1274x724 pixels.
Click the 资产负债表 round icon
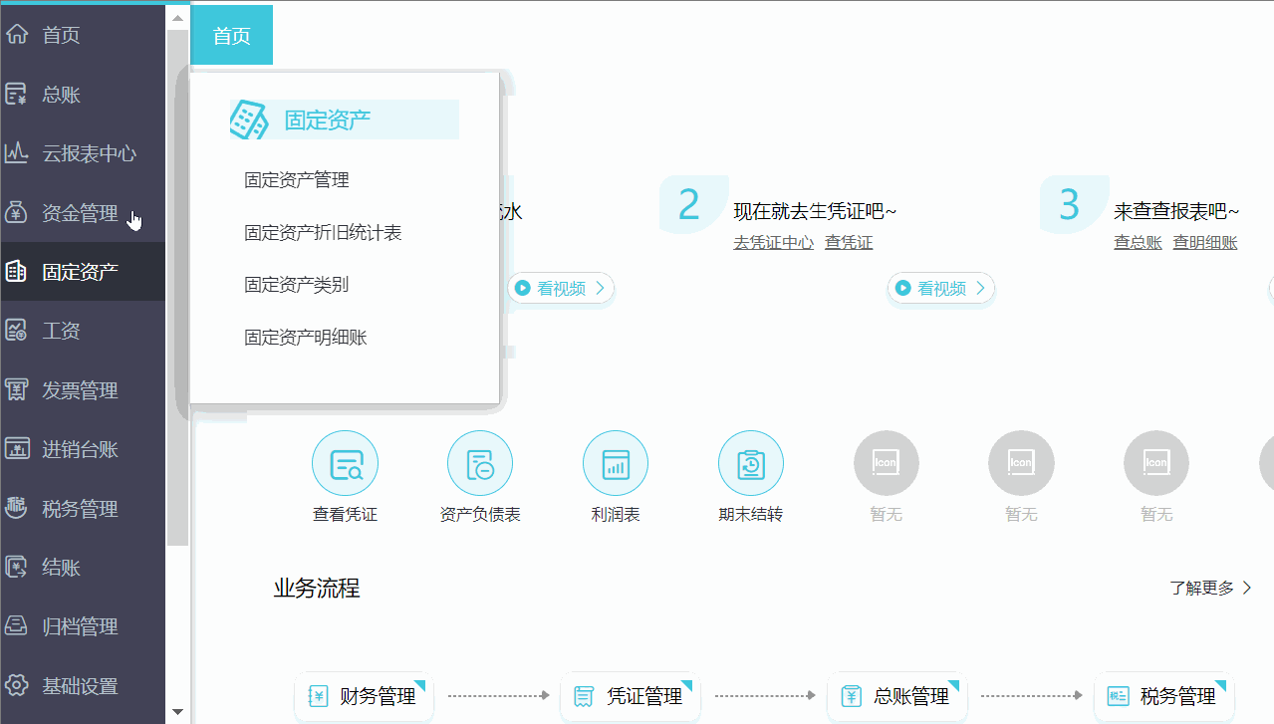point(480,463)
